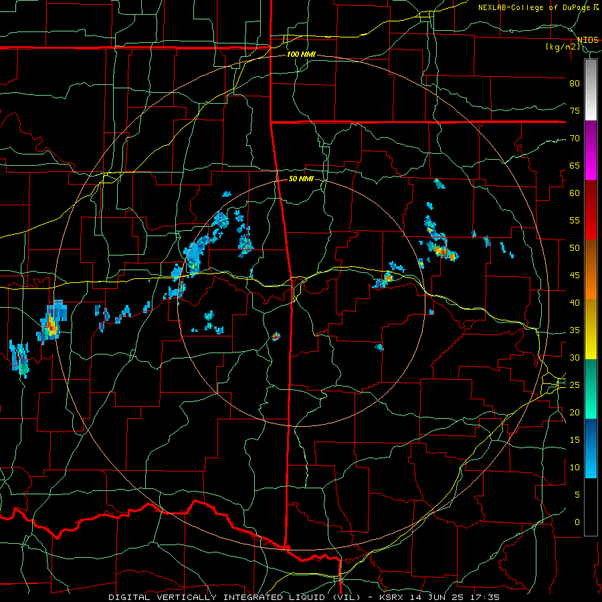Viewport: 602px width, 602px height.
Task: Click the 30 value on the color scale
Action: (575, 357)
